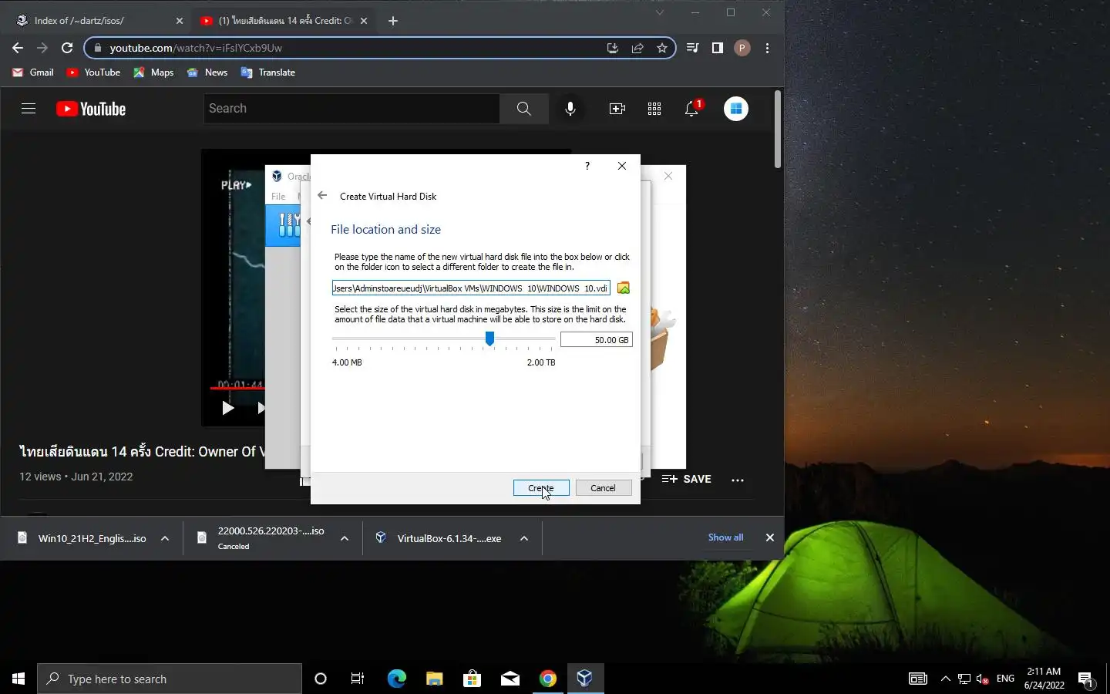
Task: Close the downloads bar
Action: click(770, 537)
